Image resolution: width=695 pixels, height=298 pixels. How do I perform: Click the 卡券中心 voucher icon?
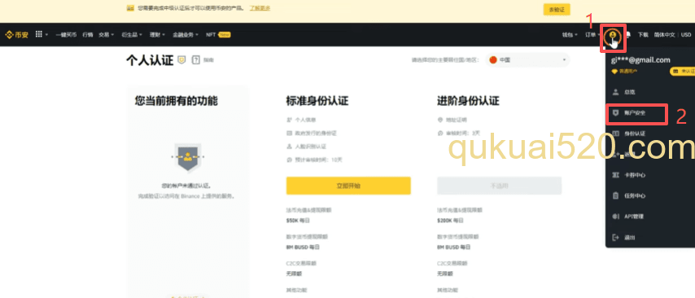click(615, 175)
